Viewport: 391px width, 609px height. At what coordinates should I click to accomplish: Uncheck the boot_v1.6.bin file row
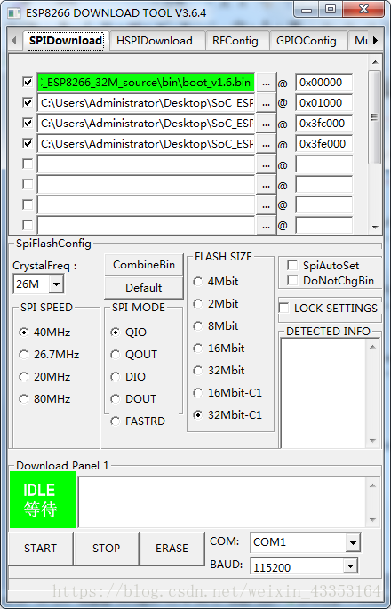click(28, 82)
